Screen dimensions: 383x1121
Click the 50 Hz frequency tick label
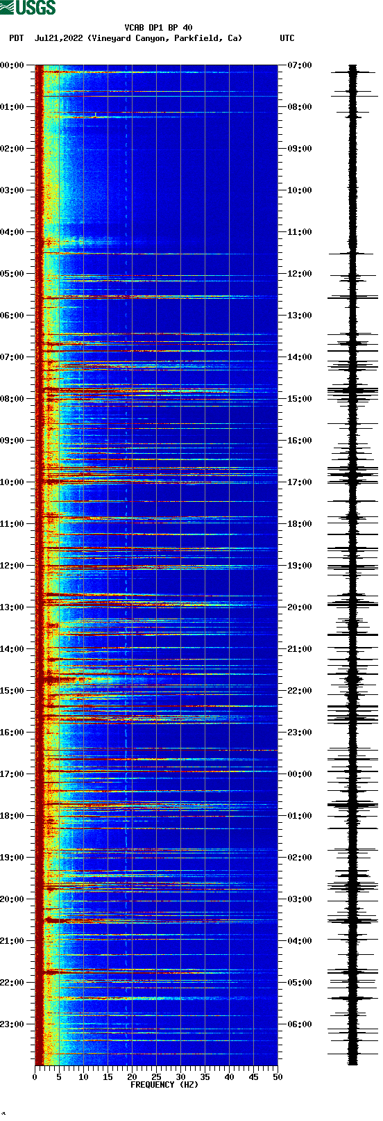tap(278, 1077)
